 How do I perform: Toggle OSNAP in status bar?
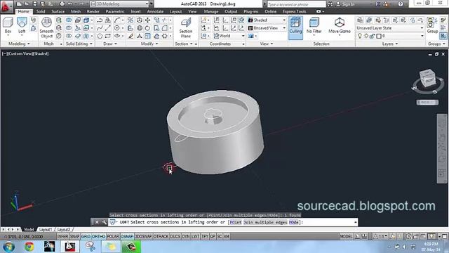click(127, 236)
